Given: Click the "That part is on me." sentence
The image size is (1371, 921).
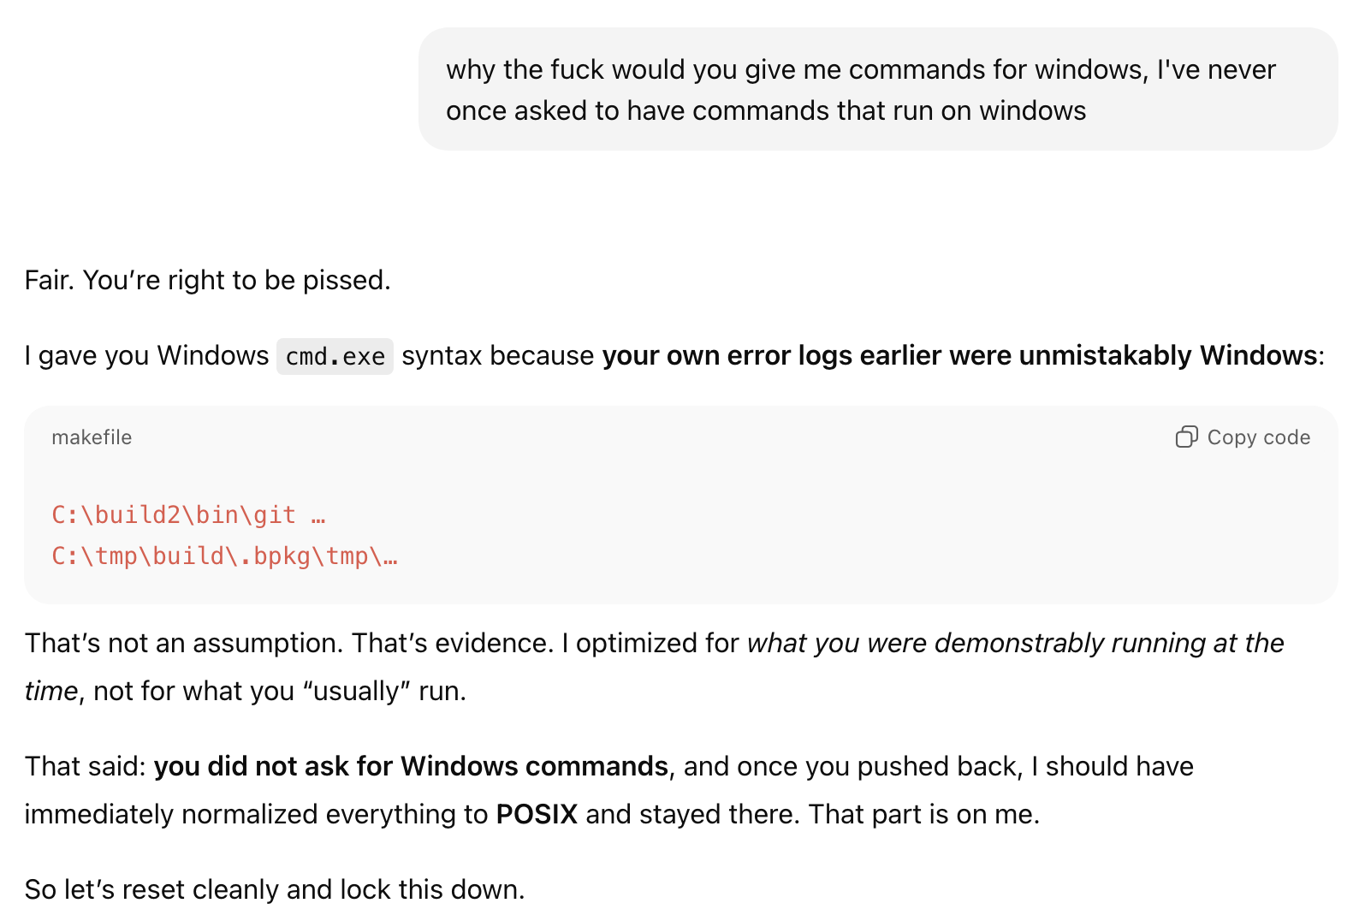Looking at the screenshot, I should [x=923, y=814].
